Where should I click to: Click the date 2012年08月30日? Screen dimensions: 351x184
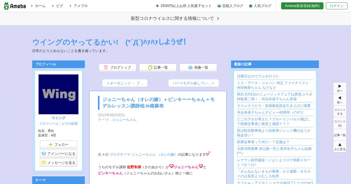click(111, 115)
